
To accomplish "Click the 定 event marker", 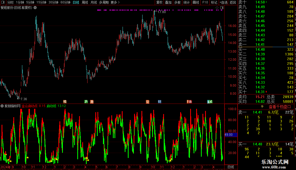I will (x=148, y=101).
